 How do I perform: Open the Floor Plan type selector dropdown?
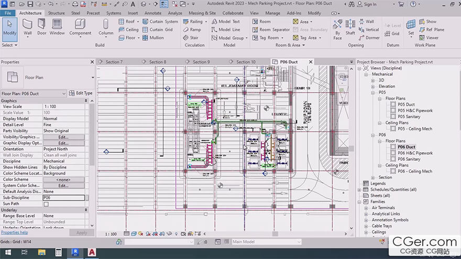click(93, 77)
